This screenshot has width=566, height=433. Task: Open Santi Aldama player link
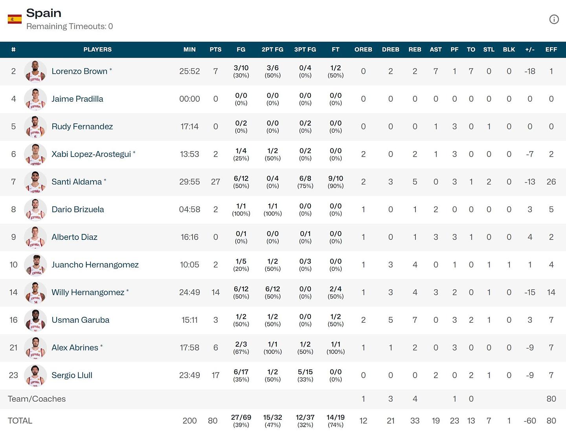(77, 182)
